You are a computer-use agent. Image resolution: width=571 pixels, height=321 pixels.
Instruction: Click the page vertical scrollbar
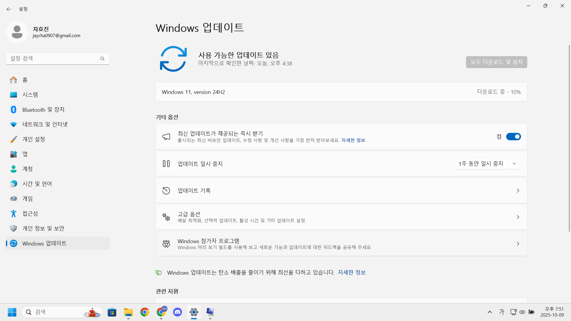tap(569, 138)
